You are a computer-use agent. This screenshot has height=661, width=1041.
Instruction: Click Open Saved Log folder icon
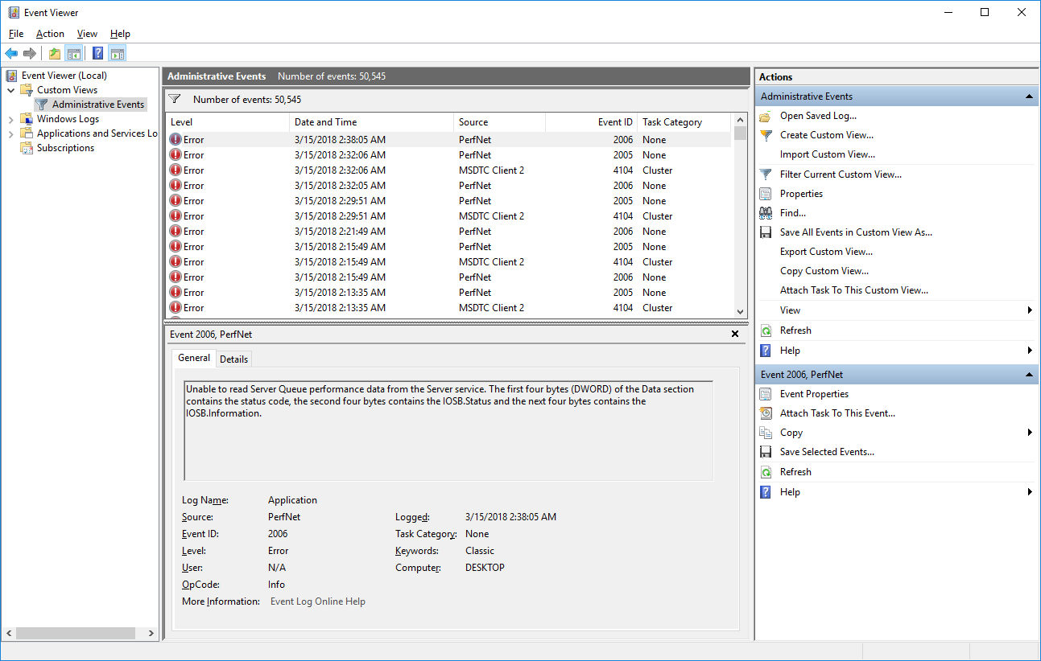[766, 116]
